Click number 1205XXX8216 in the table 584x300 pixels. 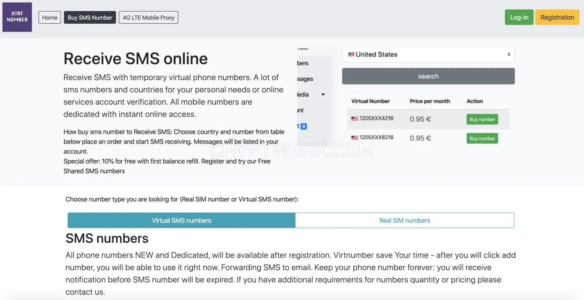click(376, 138)
